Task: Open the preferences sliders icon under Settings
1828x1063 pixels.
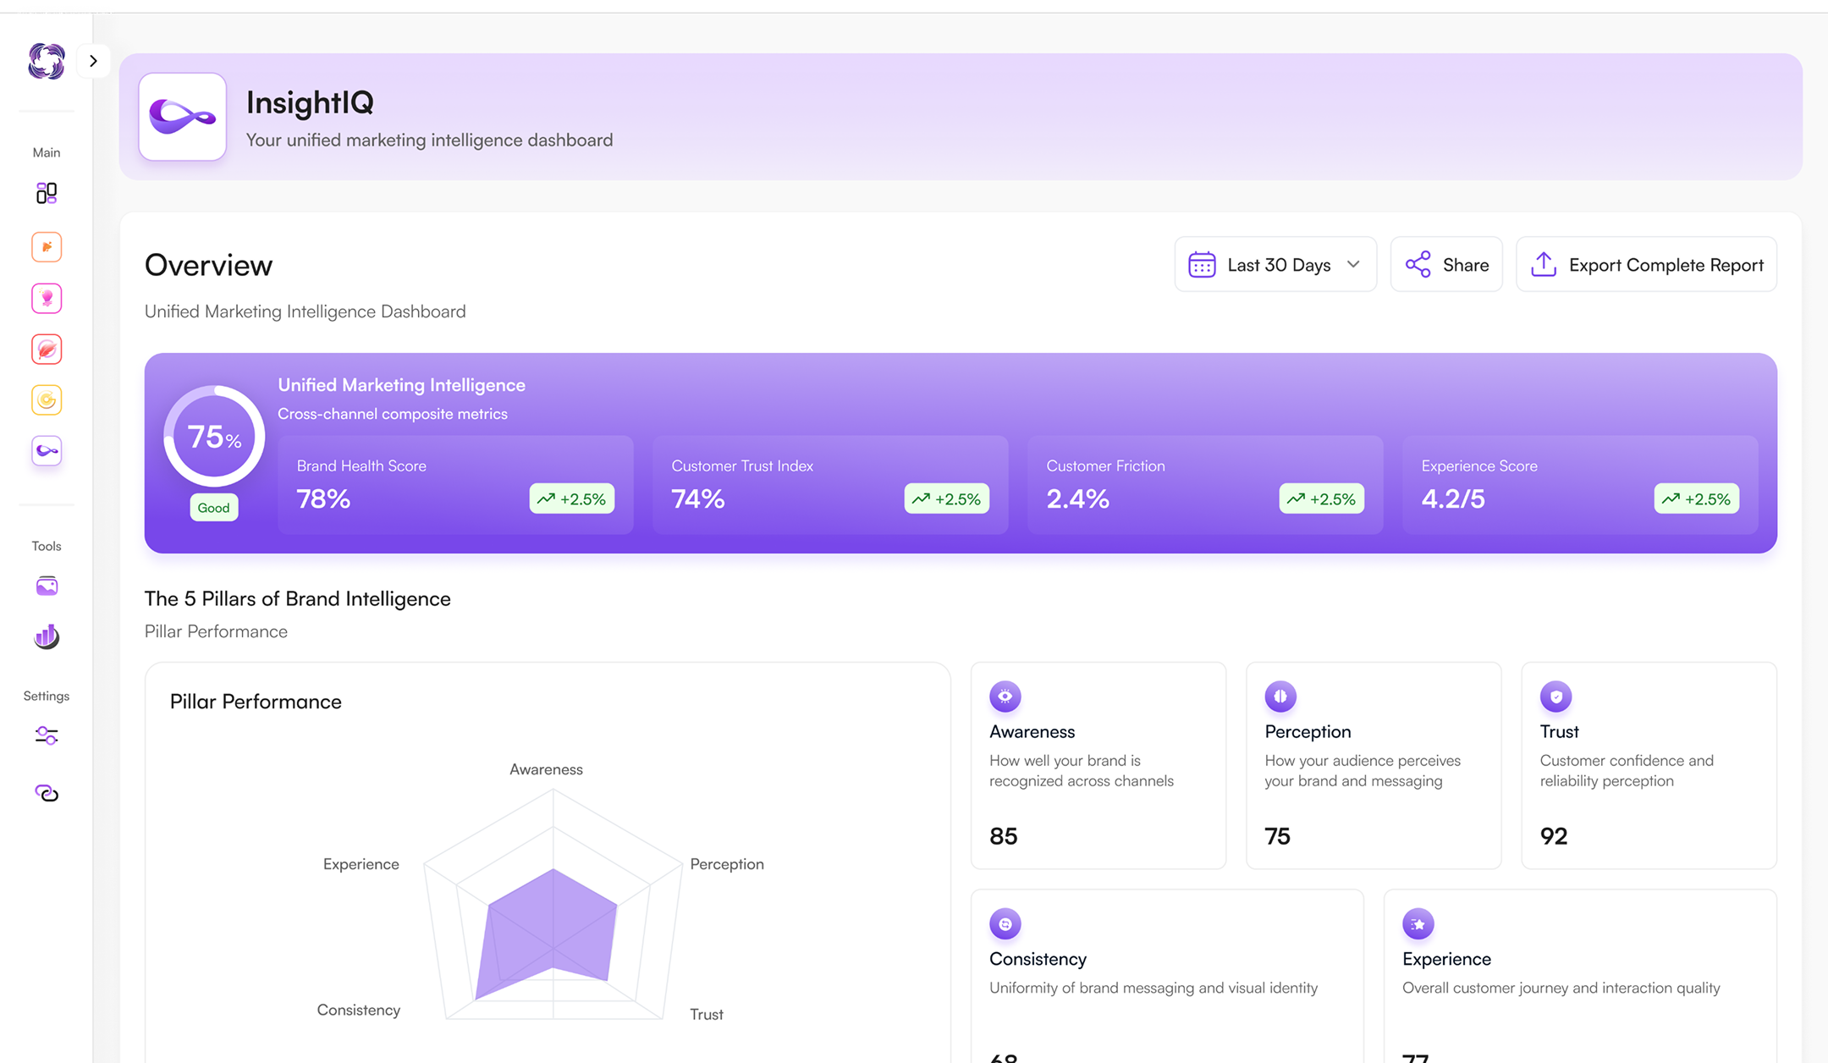Action: click(47, 735)
